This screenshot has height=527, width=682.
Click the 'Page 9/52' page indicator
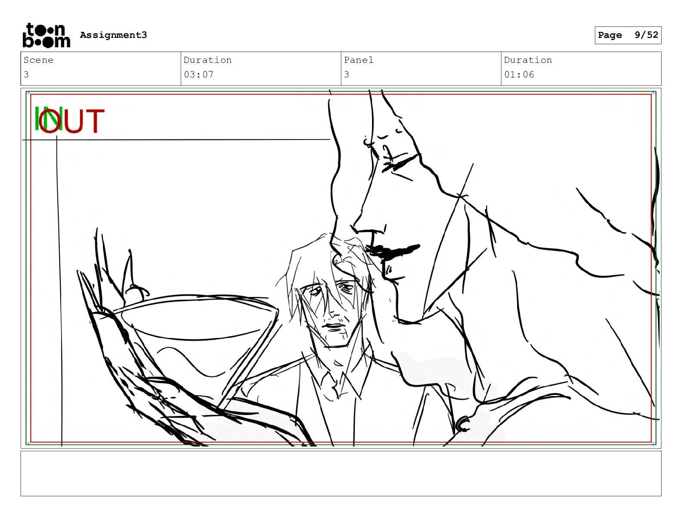pyautogui.click(x=628, y=35)
